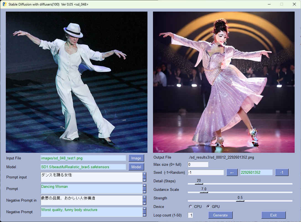301x222 pixels.
Task: Click the output file path sd_00012_2292601352.png
Action: click(x=221, y=157)
